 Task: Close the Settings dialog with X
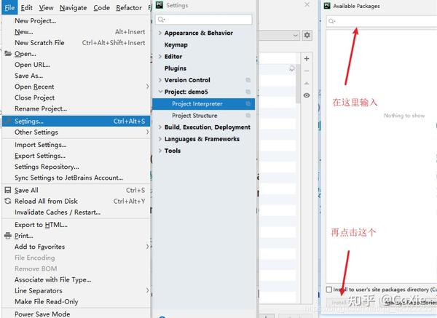coord(307,5)
